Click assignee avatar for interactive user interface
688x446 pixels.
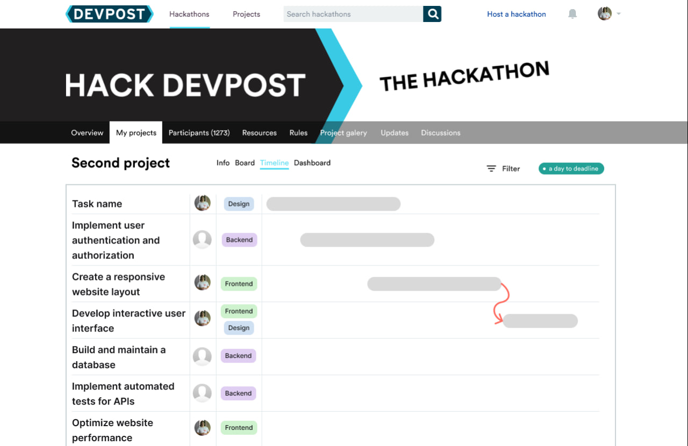(x=203, y=318)
